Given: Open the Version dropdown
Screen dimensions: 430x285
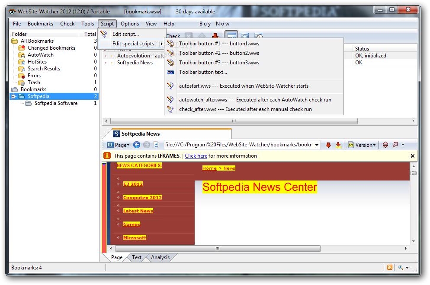Looking at the screenshot, I should coord(362,145).
